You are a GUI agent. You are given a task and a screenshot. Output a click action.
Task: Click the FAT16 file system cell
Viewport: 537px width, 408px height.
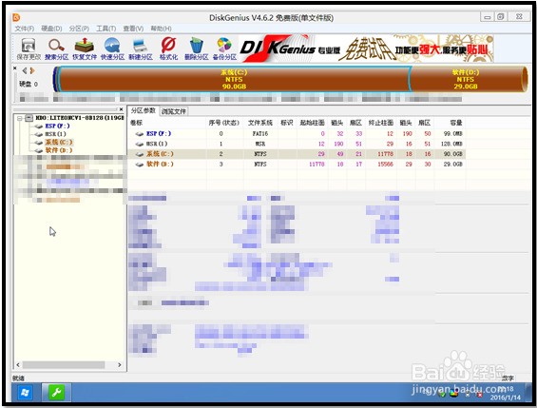[259, 133]
